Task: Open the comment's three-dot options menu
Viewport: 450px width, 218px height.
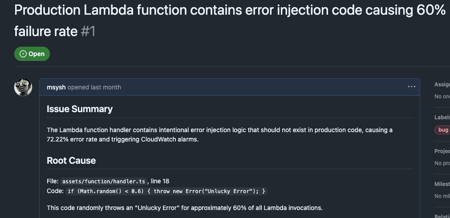Action: coord(411,87)
